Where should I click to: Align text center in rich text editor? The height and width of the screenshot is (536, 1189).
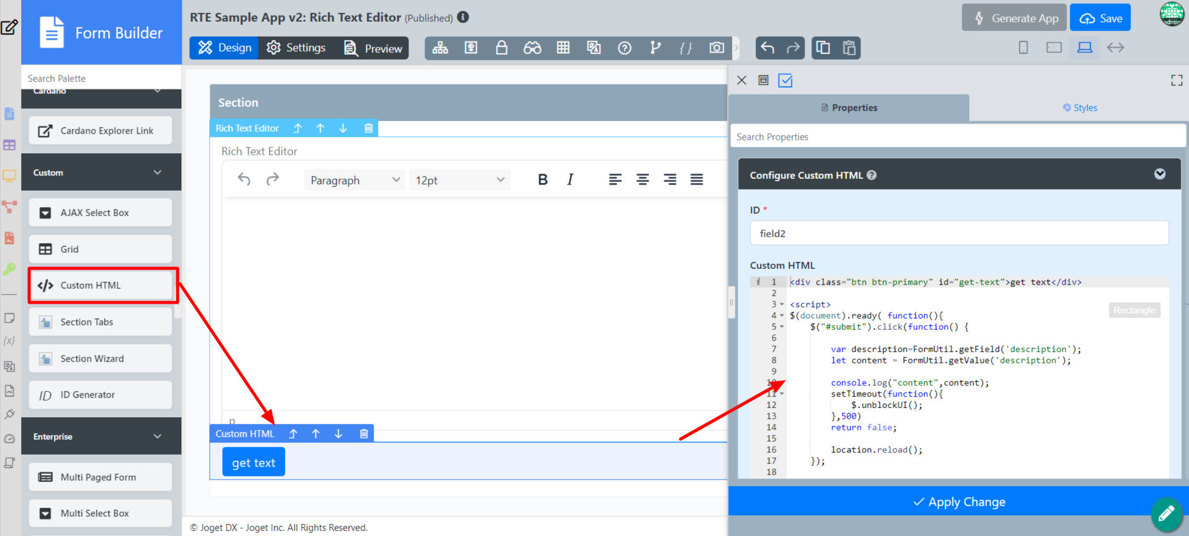[x=643, y=179]
